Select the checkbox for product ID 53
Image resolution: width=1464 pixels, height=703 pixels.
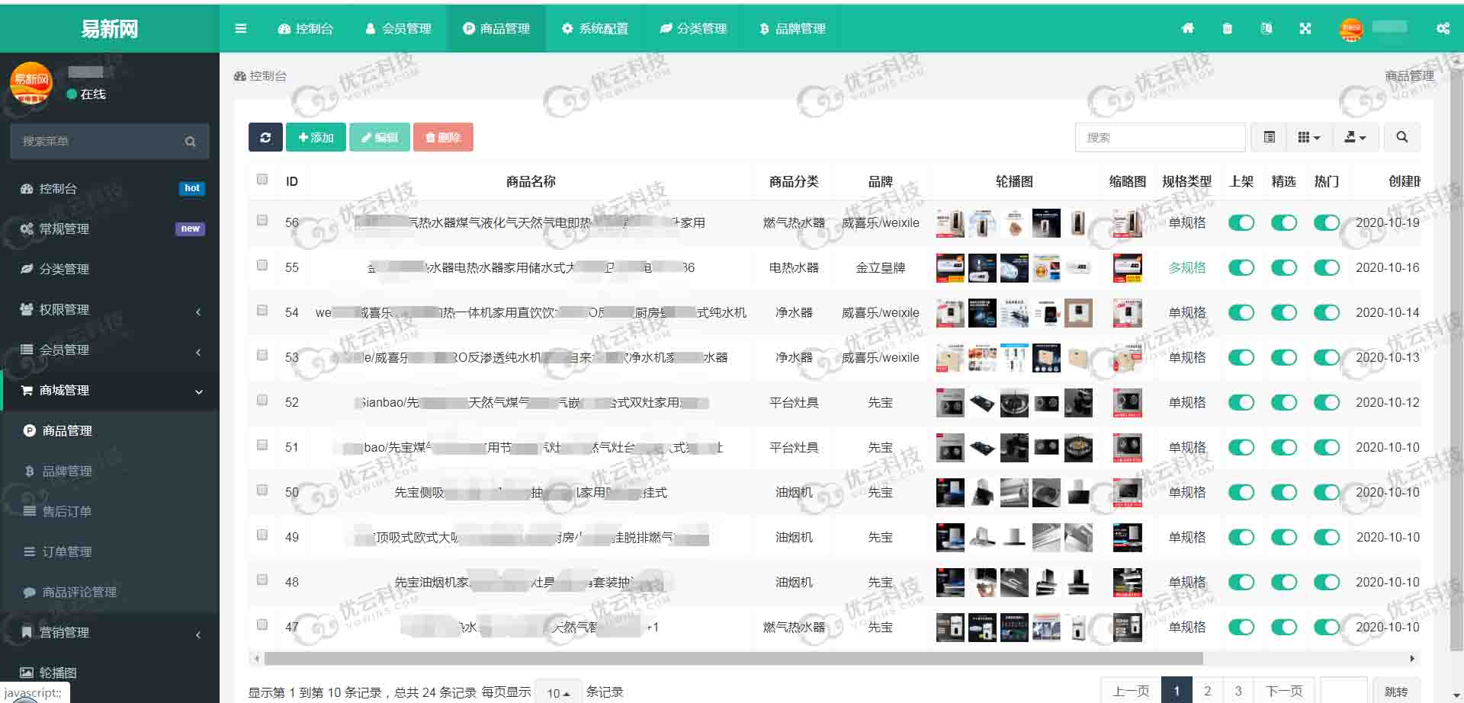tap(262, 355)
